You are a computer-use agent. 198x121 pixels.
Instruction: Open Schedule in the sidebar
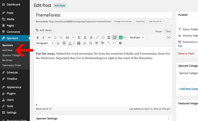click(15, 72)
